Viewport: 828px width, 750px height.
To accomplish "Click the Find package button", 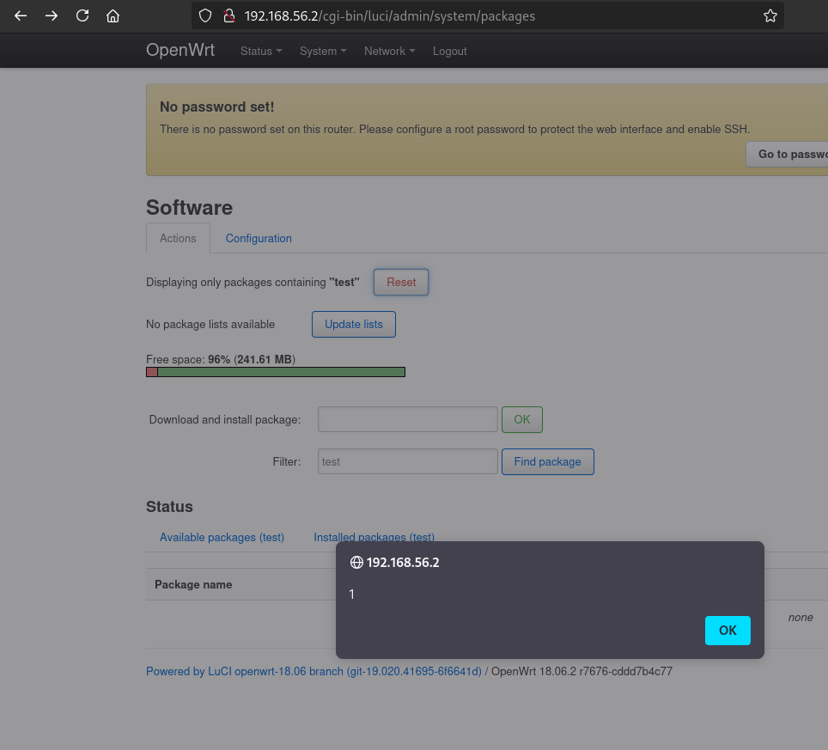I will 548,461.
